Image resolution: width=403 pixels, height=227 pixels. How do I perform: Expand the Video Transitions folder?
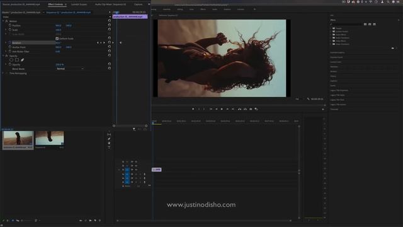click(x=331, y=44)
